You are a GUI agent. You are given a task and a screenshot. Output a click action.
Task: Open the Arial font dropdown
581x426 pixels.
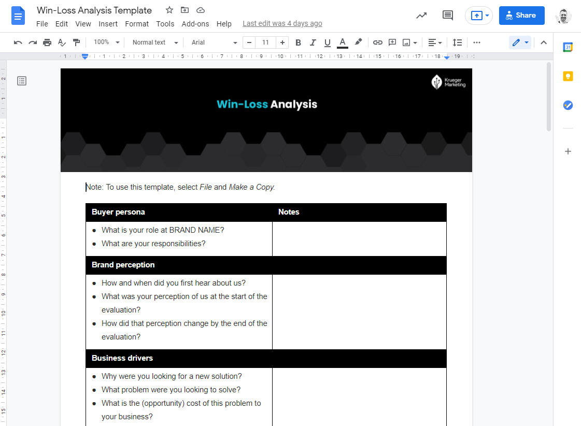click(x=214, y=42)
